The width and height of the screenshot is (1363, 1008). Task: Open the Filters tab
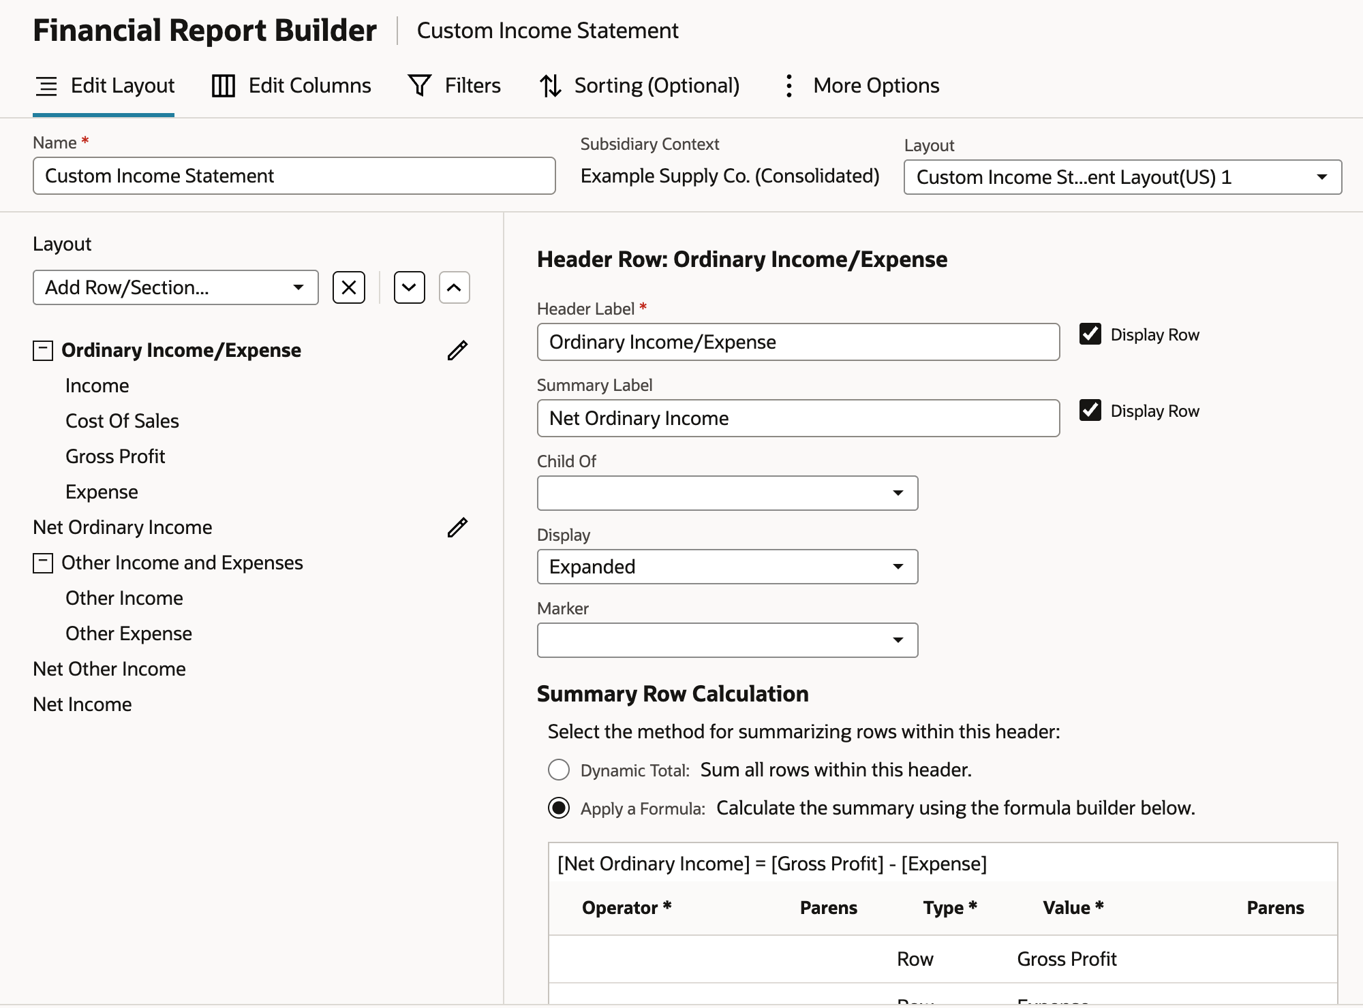[x=454, y=86]
